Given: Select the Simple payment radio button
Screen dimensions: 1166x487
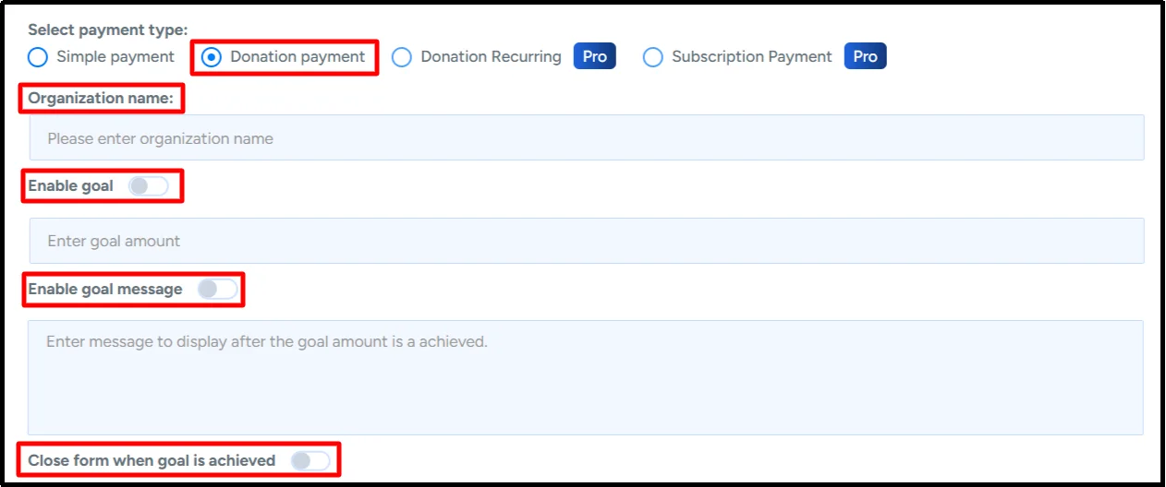Looking at the screenshot, I should pyautogui.click(x=37, y=57).
